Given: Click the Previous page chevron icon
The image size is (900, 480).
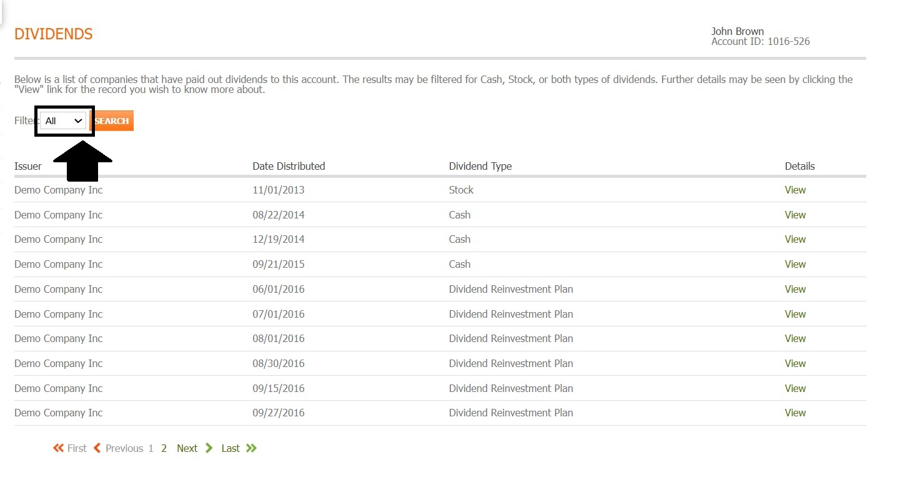Looking at the screenshot, I should tap(97, 448).
